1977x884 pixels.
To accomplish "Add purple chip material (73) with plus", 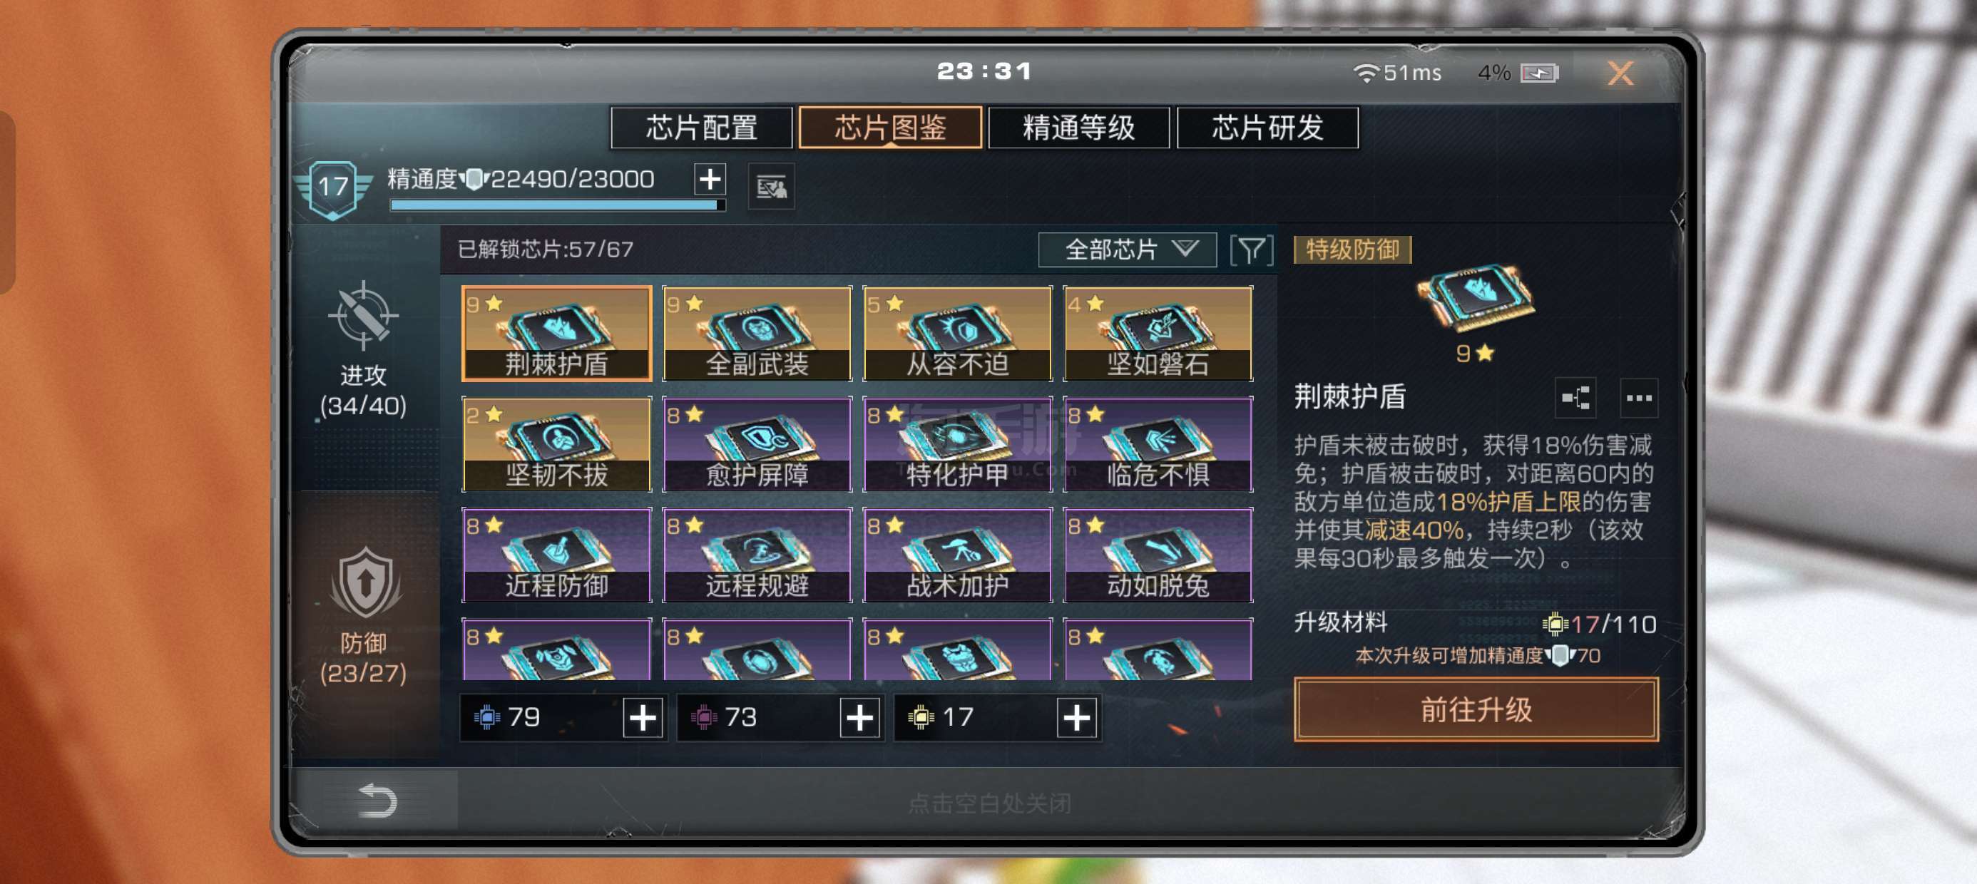I will point(859,717).
